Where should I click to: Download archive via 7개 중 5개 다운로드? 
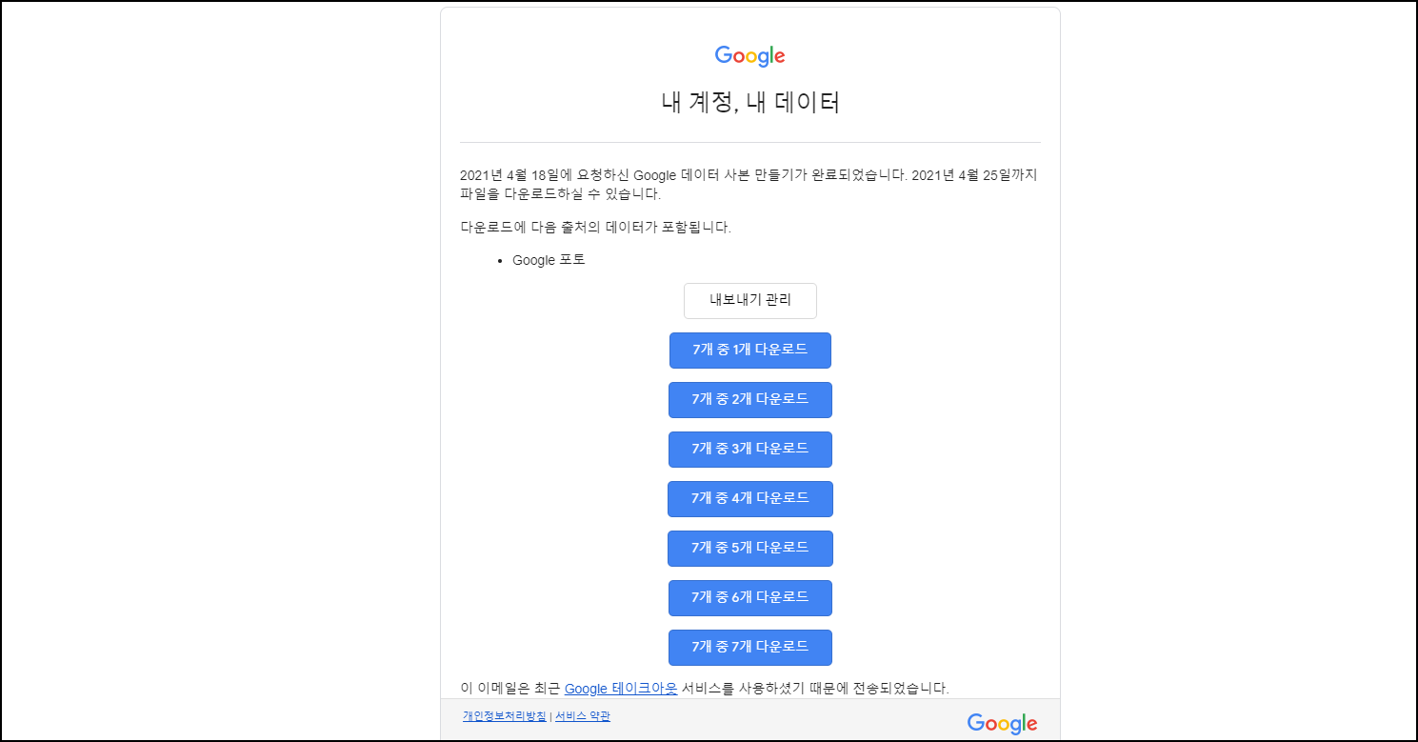pos(750,549)
